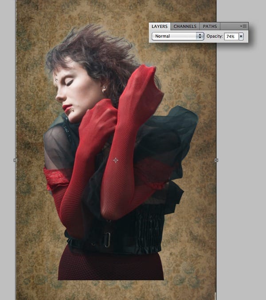Click the transform center reference point crosshair

pos(116,160)
